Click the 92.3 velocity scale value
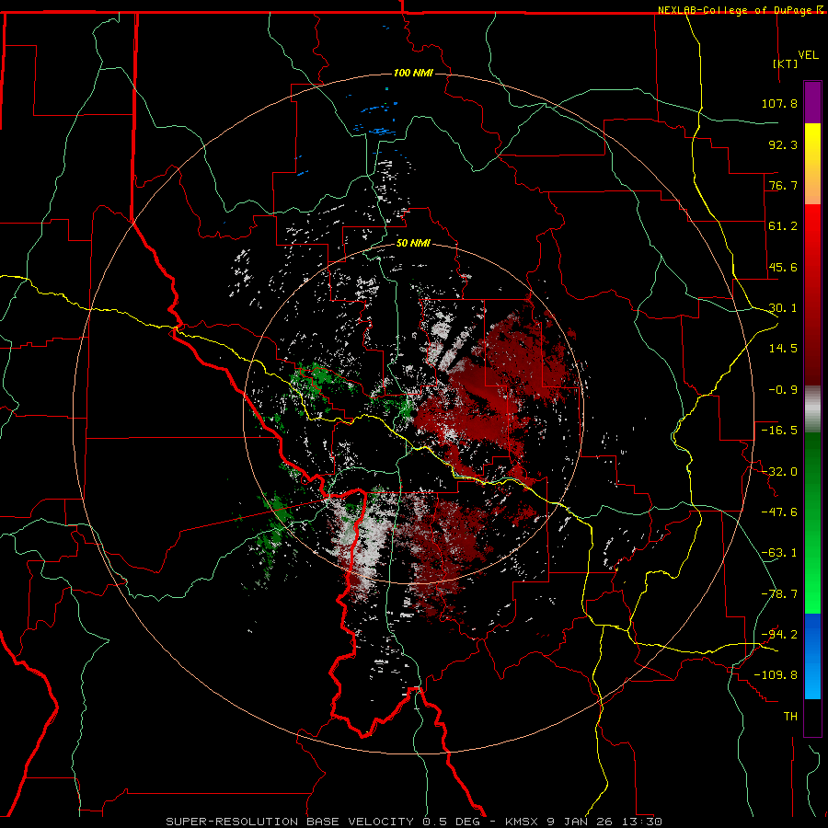 (x=783, y=144)
